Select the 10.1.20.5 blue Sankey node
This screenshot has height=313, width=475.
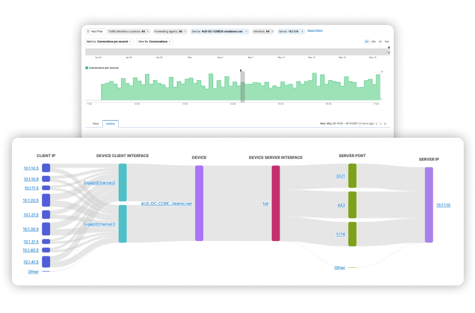point(46,200)
